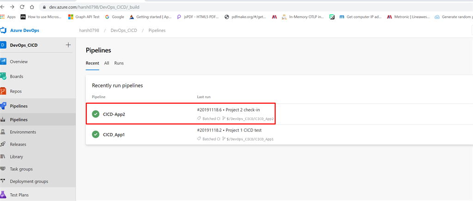This screenshot has height=201, width=473.
Task: Open 'Generate random' bookmark
Action: pyautogui.click(x=454, y=17)
